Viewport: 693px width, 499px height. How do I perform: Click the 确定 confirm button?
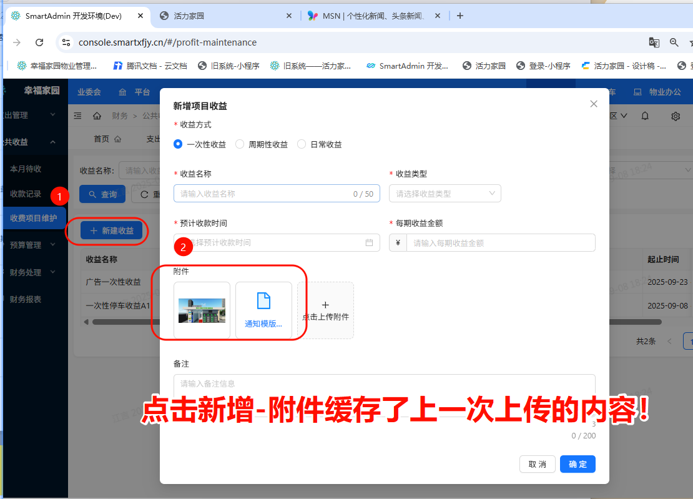point(577,464)
